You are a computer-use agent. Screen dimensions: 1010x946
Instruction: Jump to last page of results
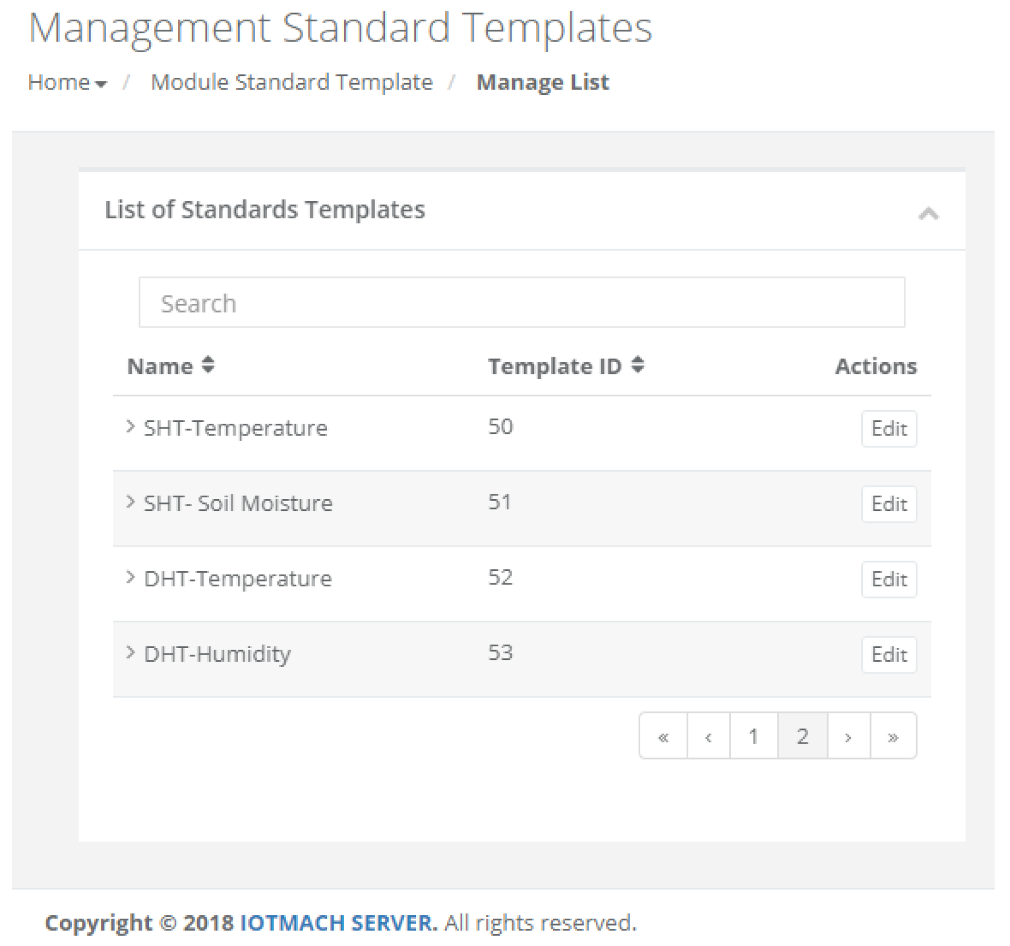893,737
